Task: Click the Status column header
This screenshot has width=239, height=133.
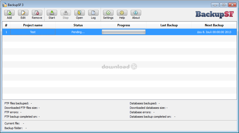Action: [x=78, y=25]
